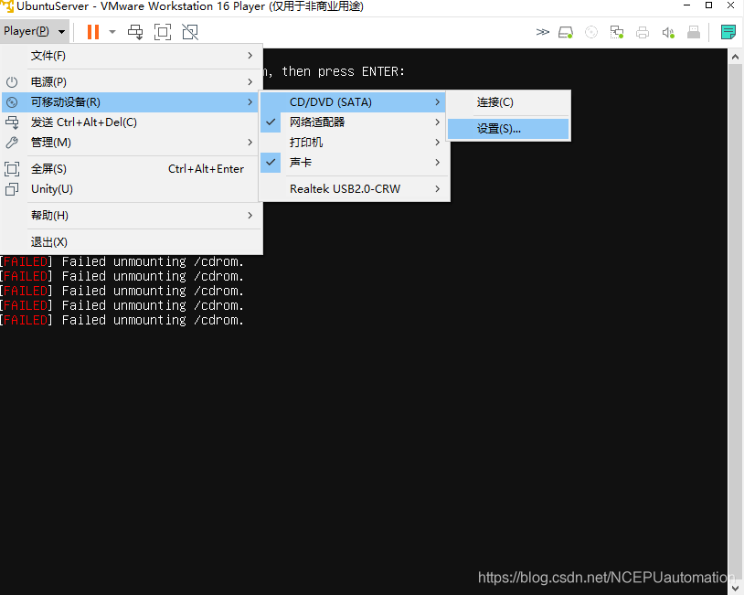Open the green message log icon
The width and height of the screenshot is (744, 595).
click(x=728, y=32)
